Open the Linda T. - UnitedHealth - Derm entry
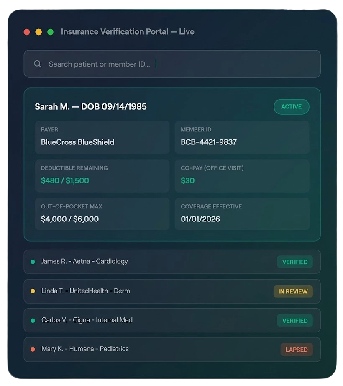This screenshot has width=343, height=386. point(172,291)
